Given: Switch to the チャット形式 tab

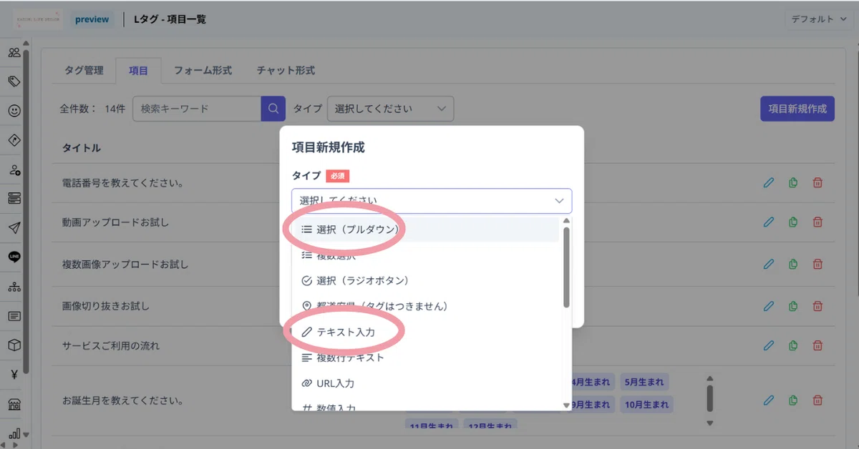Looking at the screenshot, I should click(286, 70).
